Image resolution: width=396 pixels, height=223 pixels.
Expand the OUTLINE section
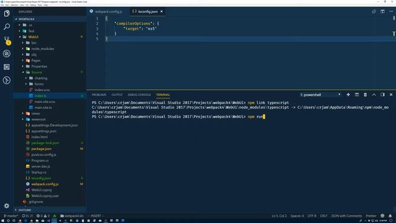pyautogui.click(x=49, y=210)
